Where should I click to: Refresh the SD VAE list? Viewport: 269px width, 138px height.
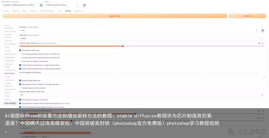[84, 5]
